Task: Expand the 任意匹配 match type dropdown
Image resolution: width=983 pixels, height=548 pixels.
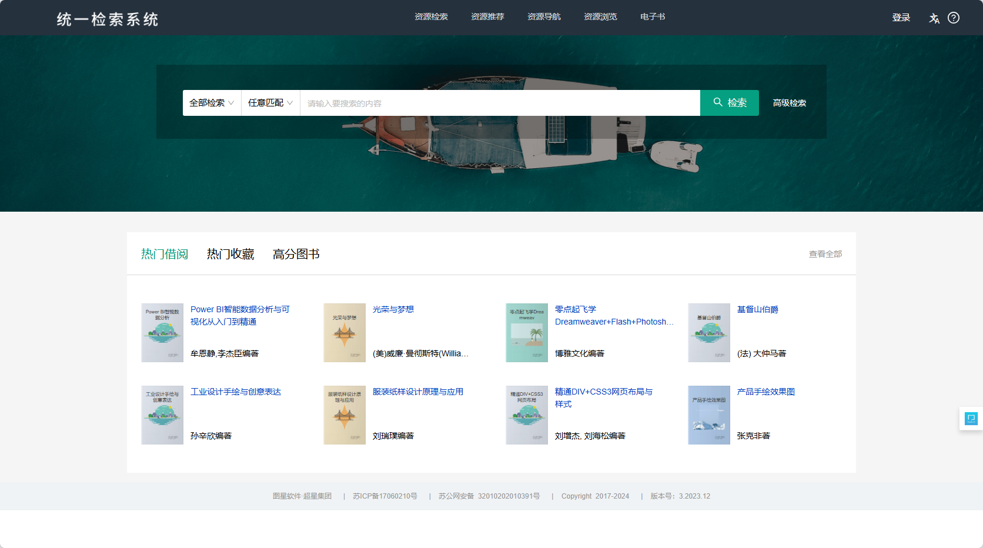Action: [x=270, y=103]
